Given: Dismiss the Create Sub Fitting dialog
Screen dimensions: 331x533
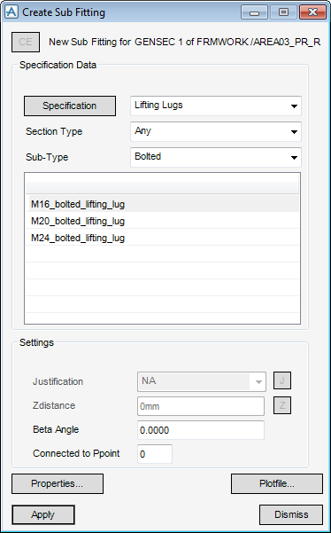Looking at the screenshot, I should [x=291, y=514].
